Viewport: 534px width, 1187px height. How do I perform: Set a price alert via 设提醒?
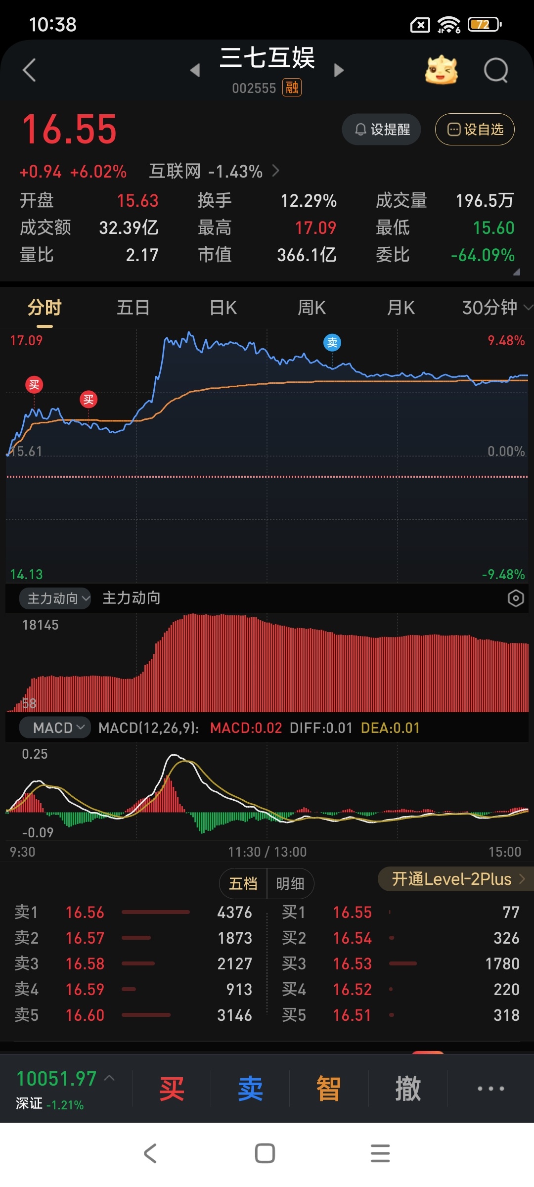(x=381, y=130)
